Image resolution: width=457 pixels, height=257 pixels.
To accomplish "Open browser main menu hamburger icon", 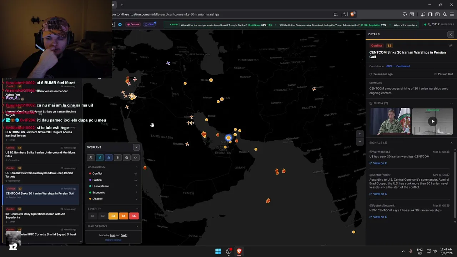I will [452, 14].
